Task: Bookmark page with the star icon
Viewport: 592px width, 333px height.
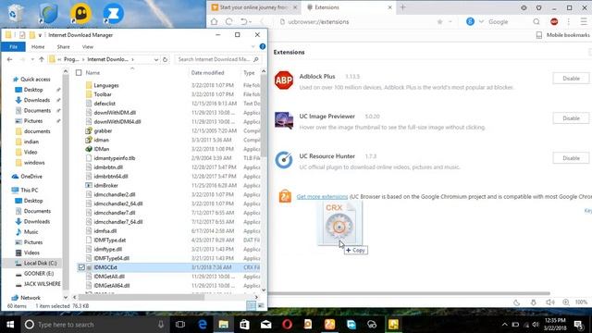Action: 440,21
